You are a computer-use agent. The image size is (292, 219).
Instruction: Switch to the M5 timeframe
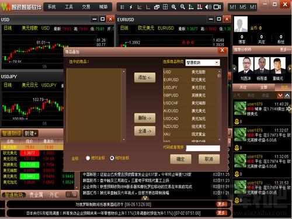click(x=243, y=8)
